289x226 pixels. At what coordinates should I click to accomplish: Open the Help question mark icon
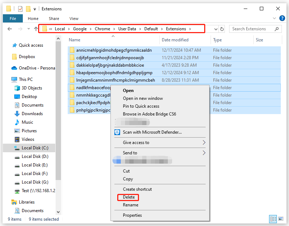point(282,18)
